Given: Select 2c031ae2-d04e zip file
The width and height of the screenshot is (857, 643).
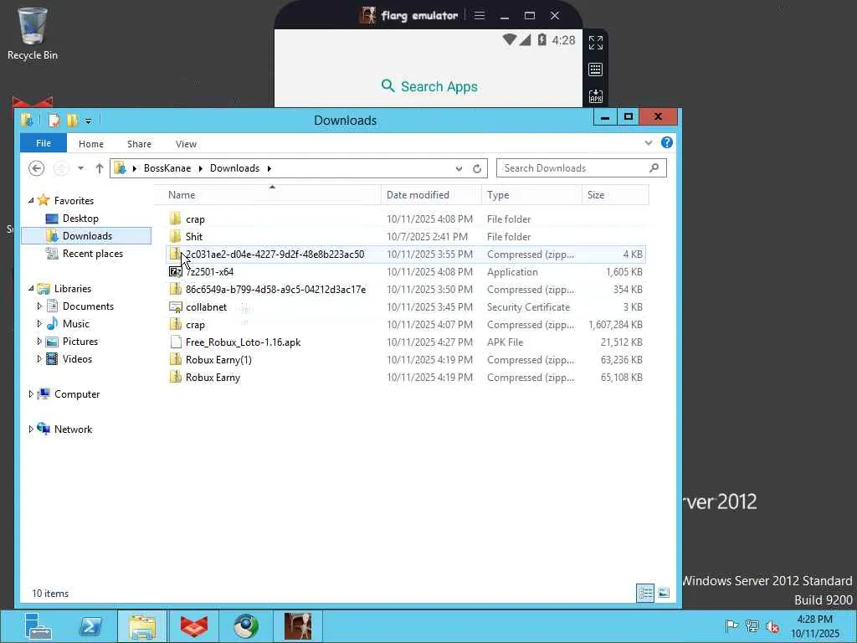Looking at the screenshot, I should pyautogui.click(x=406, y=255).
